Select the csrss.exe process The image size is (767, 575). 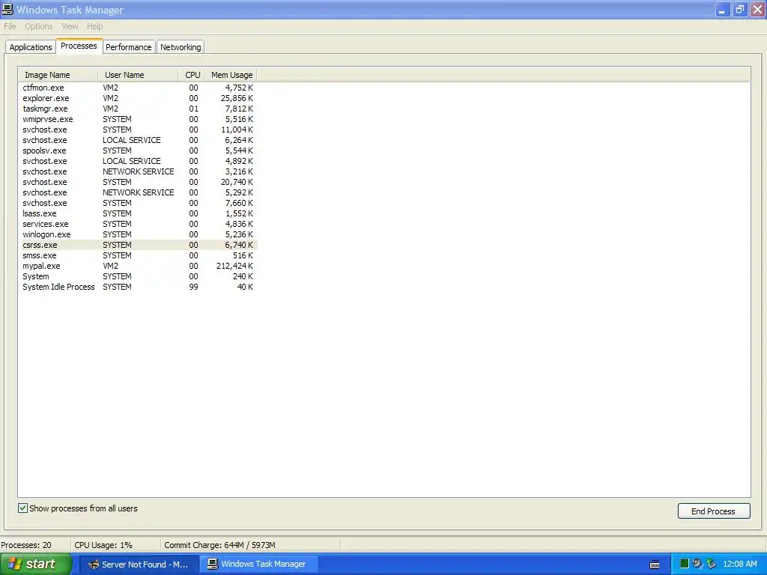pos(138,245)
